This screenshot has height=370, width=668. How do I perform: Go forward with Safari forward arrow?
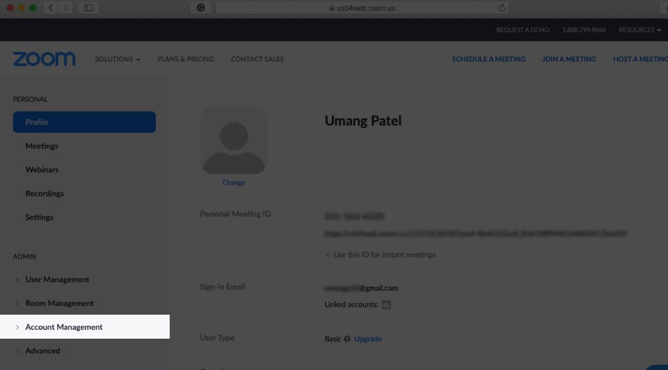pyautogui.click(x=65, y=7)
